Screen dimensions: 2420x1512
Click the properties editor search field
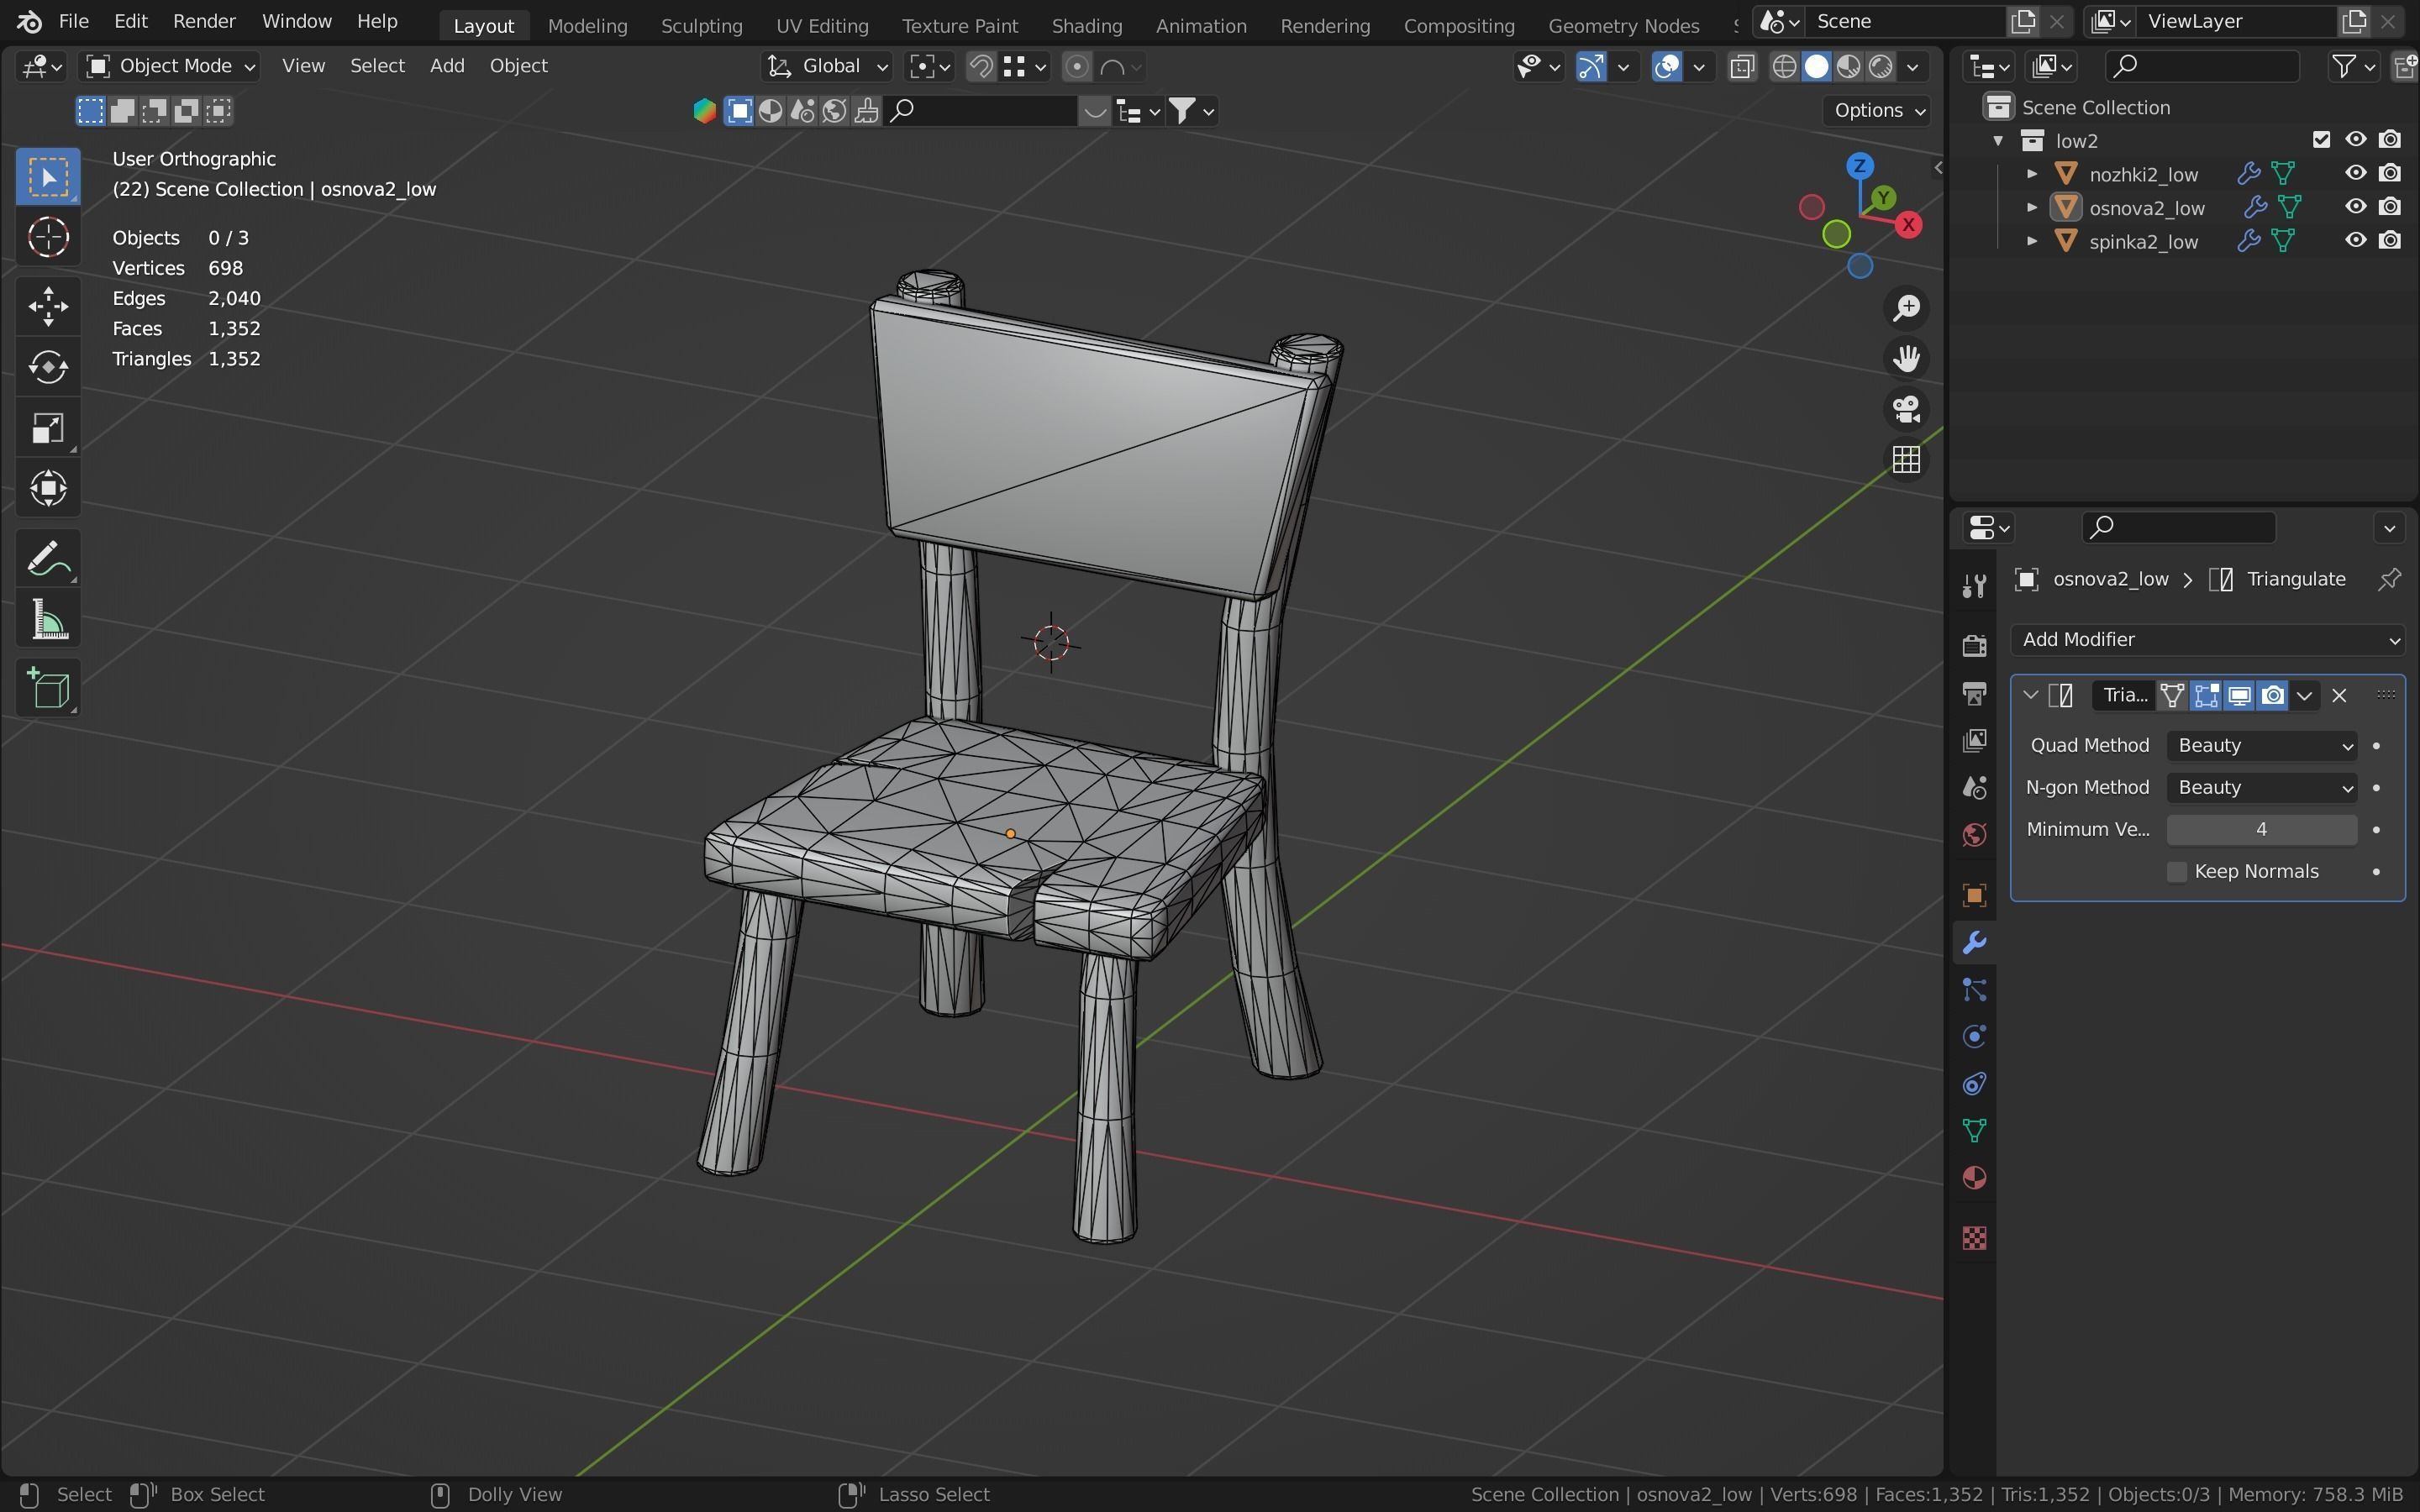2178,527
